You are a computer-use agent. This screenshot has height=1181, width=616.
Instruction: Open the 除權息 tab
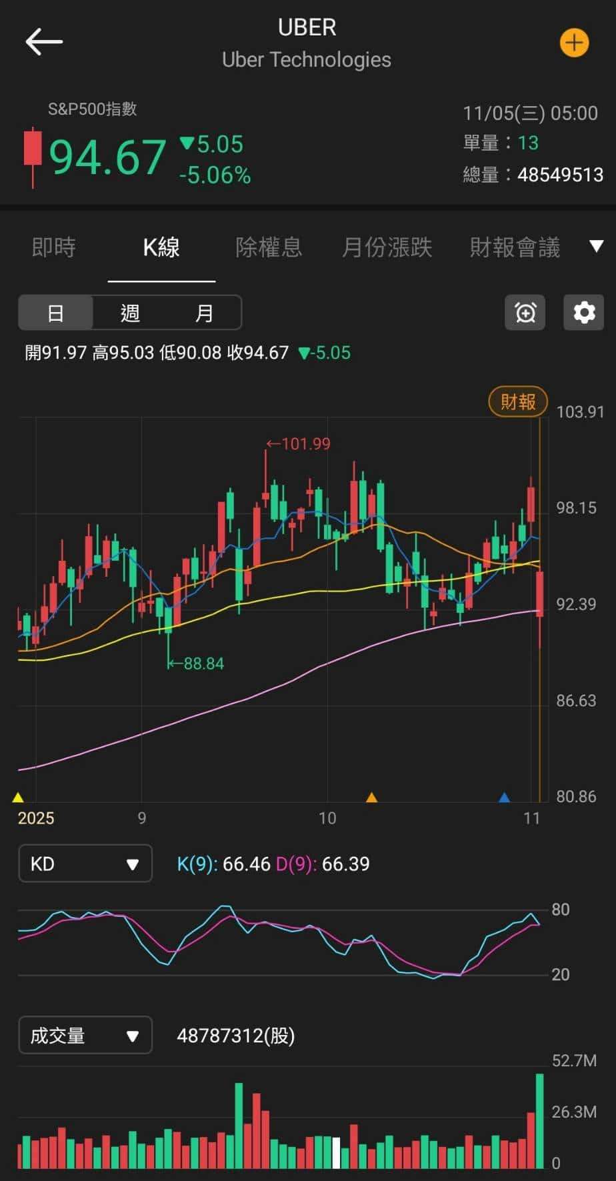coord(269,247)
